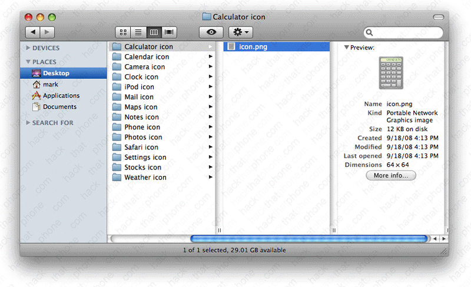Select Desktop in the sidebar

pyautogui.click(x=55, y=74)
